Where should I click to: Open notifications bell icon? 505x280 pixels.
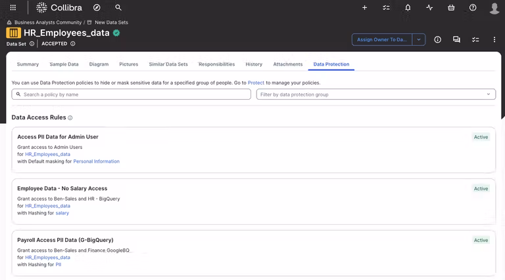point(408,8)
